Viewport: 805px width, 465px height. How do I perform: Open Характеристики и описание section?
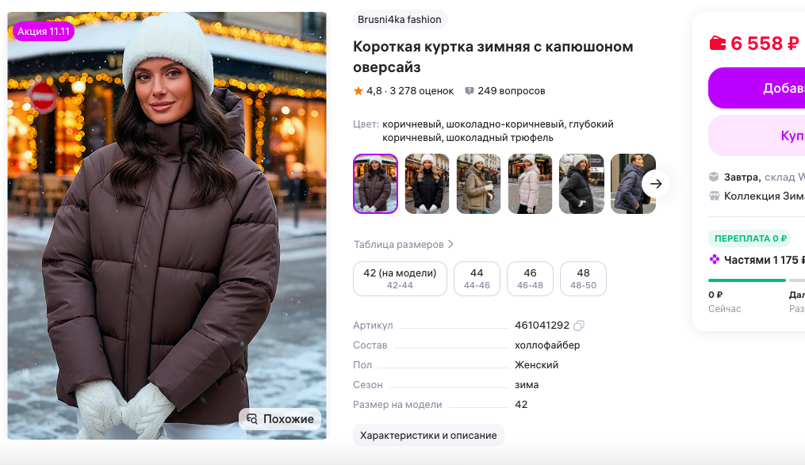428,435
